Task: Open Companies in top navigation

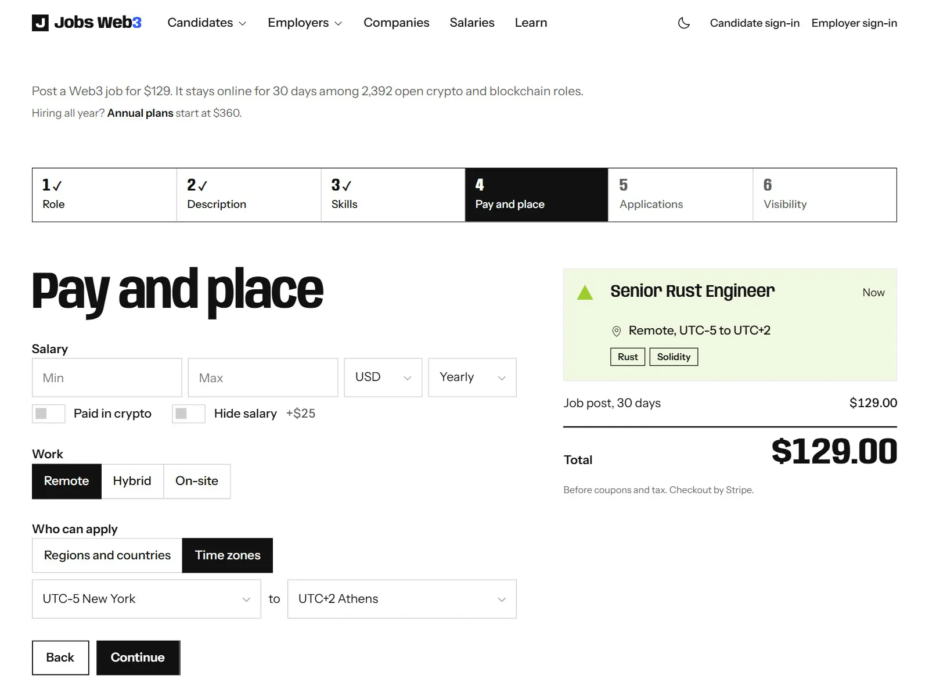Action: (397, 23)
